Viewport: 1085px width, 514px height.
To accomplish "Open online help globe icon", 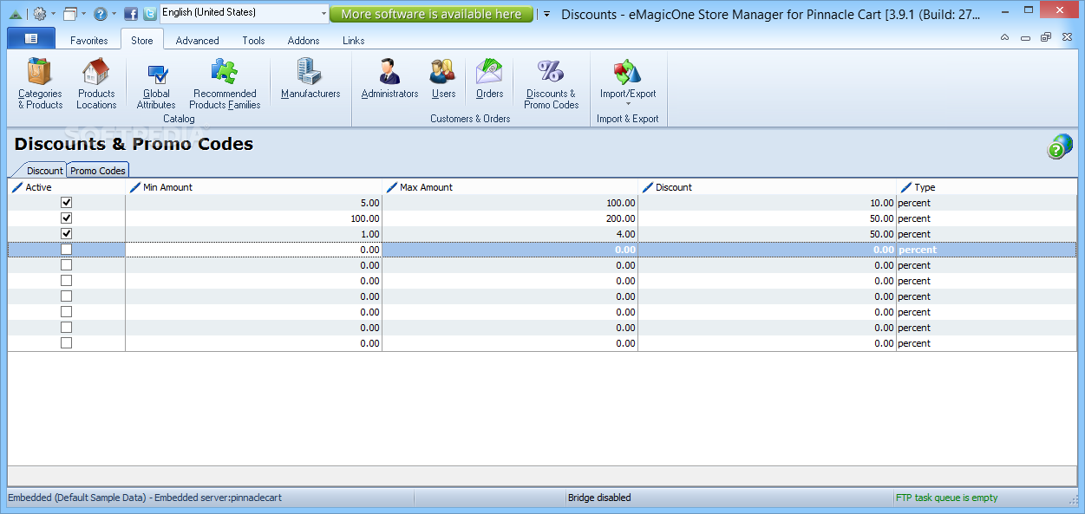I will (1059, 146).
